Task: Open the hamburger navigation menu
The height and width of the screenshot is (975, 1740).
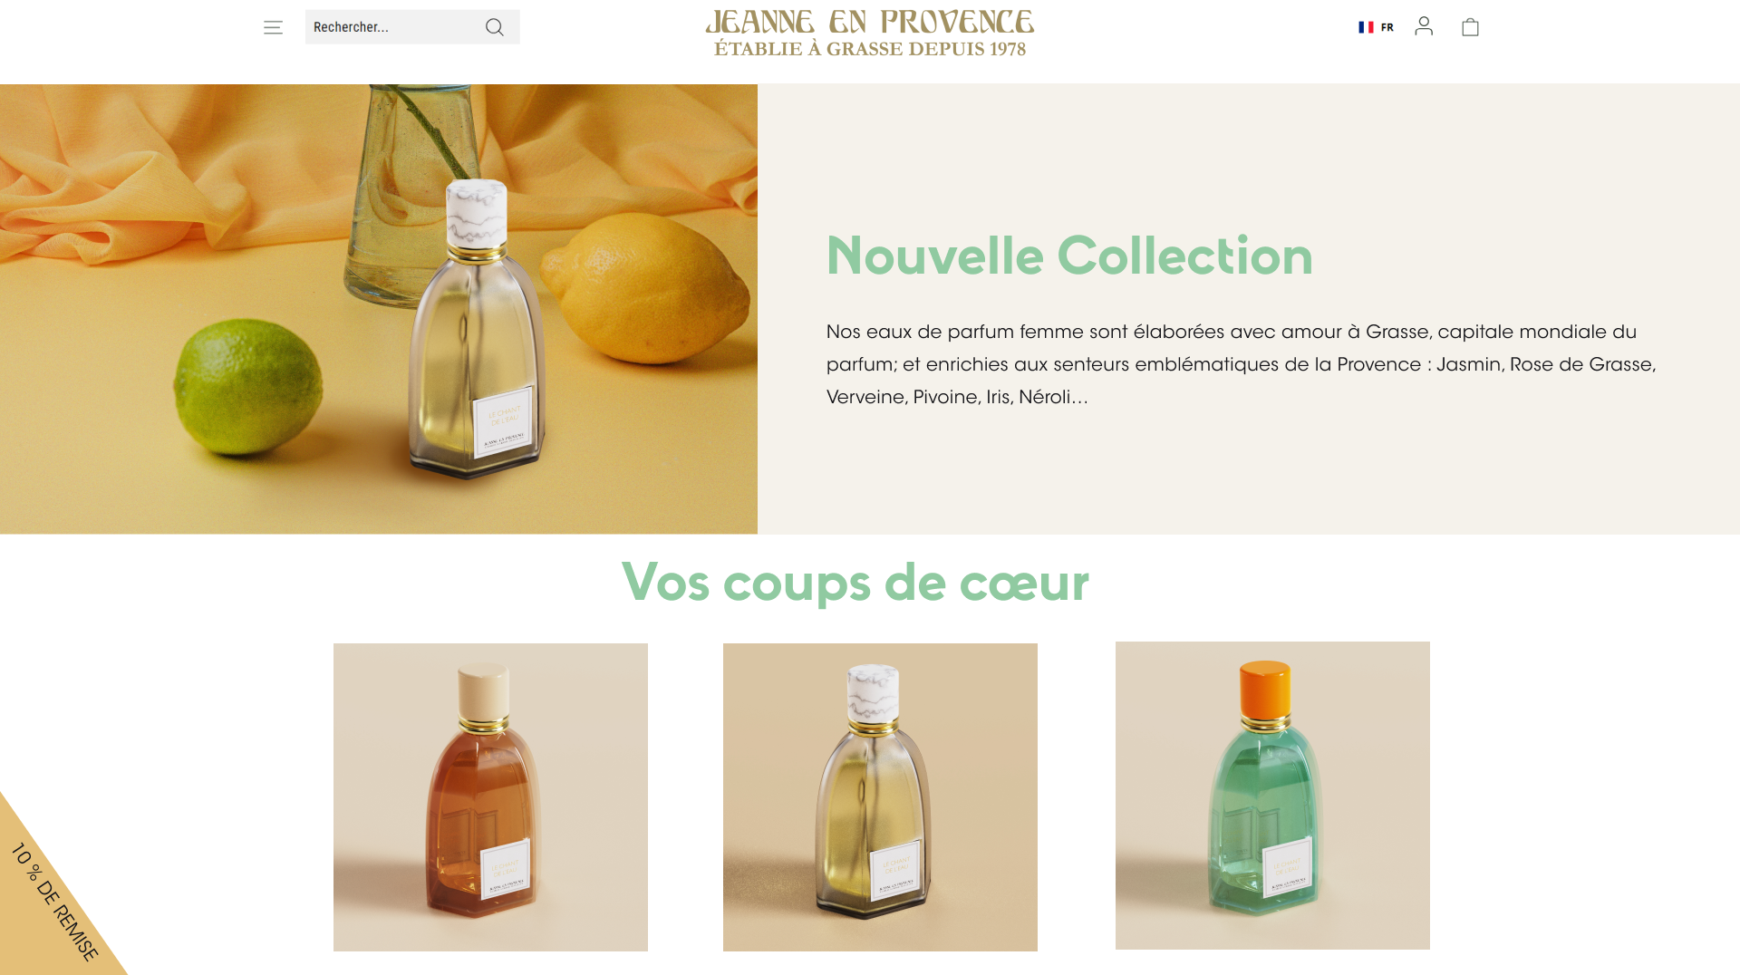Action: [273, 27]
